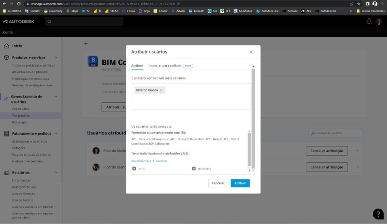Click the search magnifier icon in header

[x=50, y=22]
